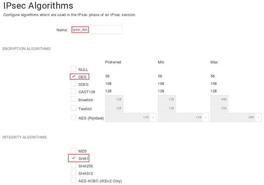Viewport: 264px width, 185px height.
Task: Enable the NULL encryption checkbox
Action: click(x=73, y=69)
